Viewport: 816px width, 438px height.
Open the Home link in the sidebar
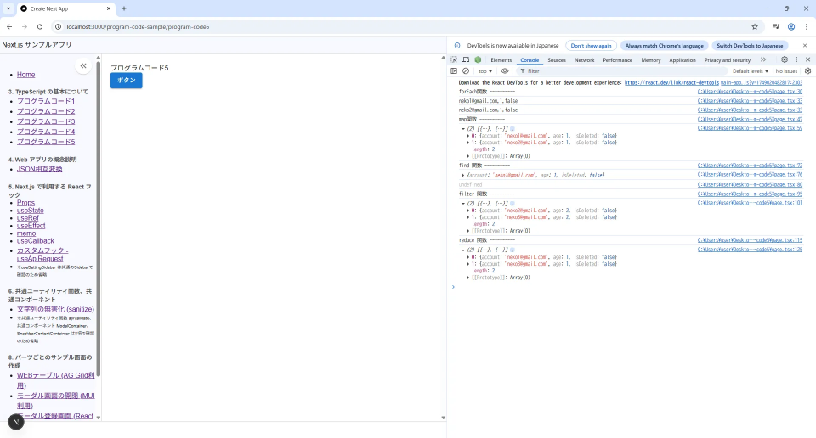tap(26, 75)
